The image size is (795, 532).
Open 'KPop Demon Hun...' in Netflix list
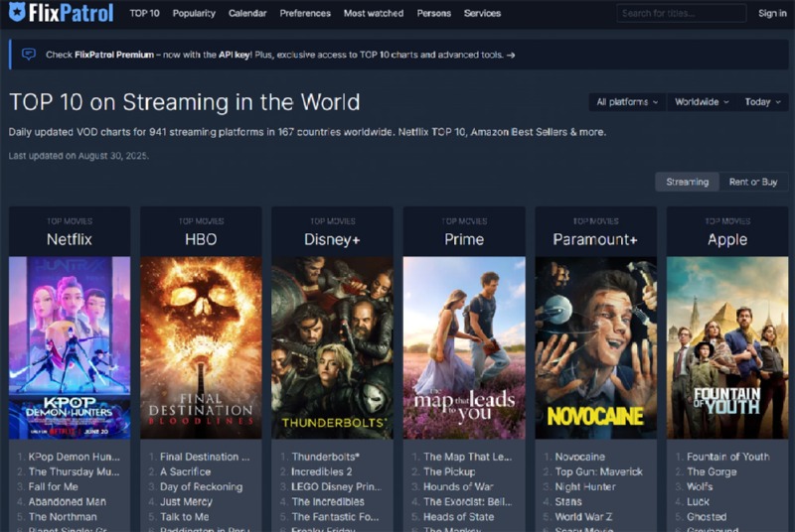tap(74, 457)
